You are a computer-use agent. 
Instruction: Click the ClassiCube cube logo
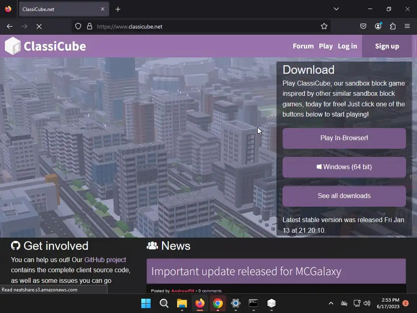(13, 46)
